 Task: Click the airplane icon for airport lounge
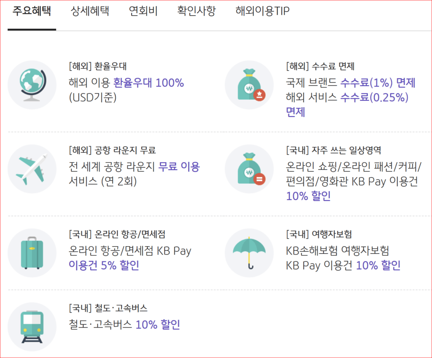(32, 169)
